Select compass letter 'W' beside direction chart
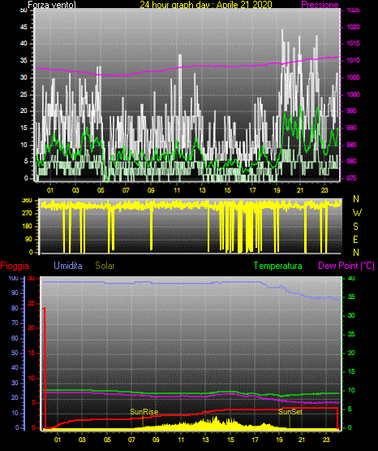Image resolution: width=378 pixels, height=451 pixels. [x=357, y=213]
